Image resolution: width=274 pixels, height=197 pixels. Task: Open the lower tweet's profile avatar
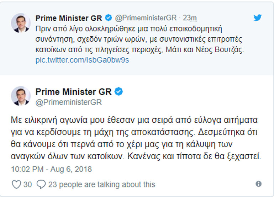(21, 96)
